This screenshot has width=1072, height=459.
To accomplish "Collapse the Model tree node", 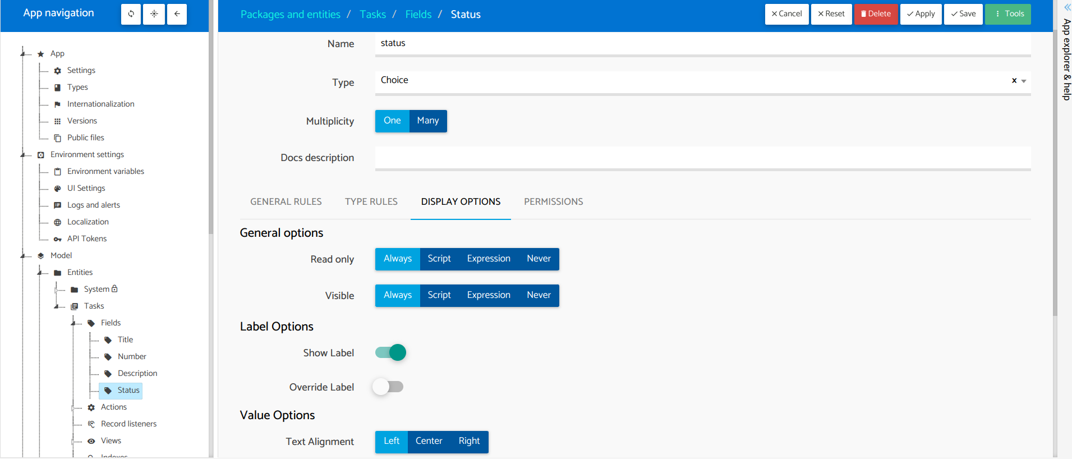I will pos(23,256).
